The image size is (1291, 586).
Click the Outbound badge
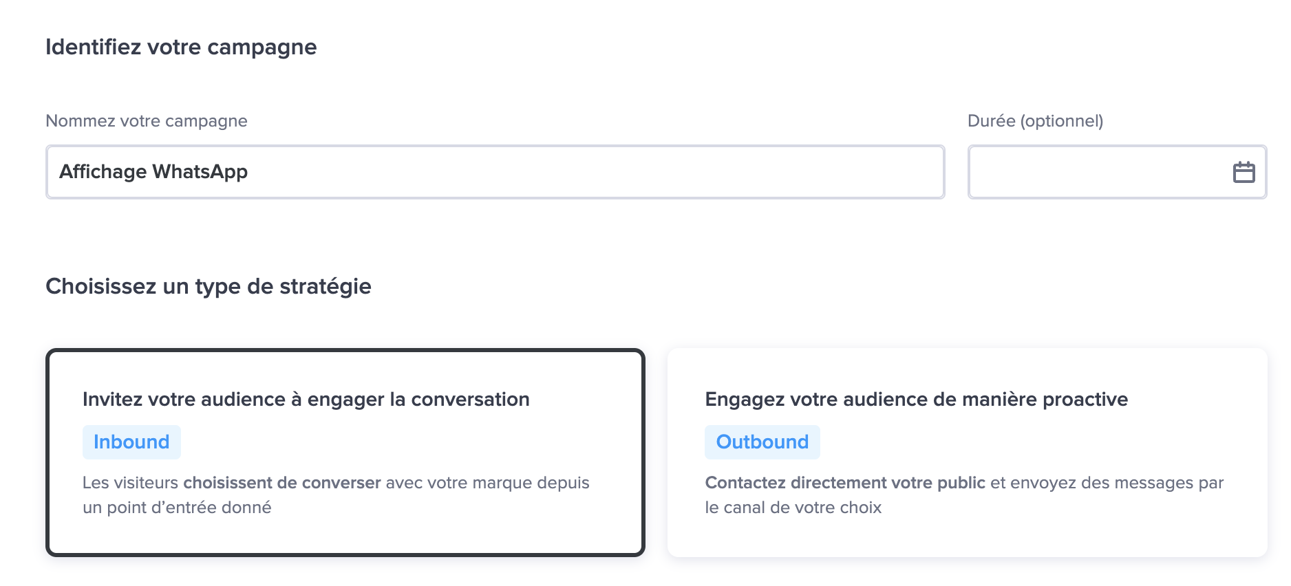click(762, 442)
